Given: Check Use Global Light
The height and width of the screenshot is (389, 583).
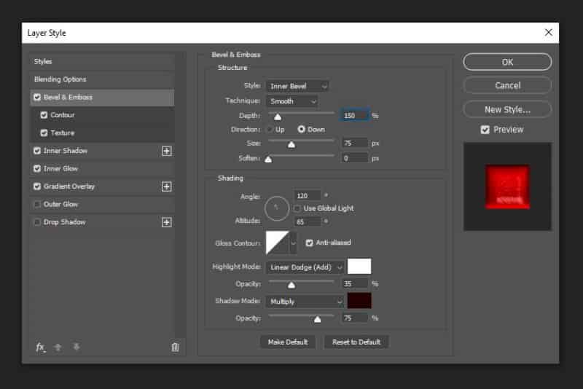Looking at the screenshot, I should click(297, 208).
